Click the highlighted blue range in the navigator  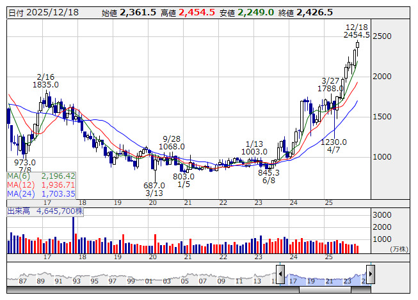(325, 278)
